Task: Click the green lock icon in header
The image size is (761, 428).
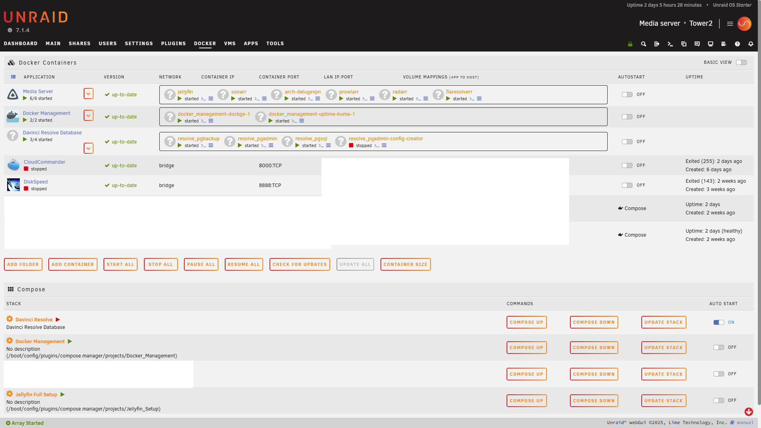Action: (x=630, y=44)
